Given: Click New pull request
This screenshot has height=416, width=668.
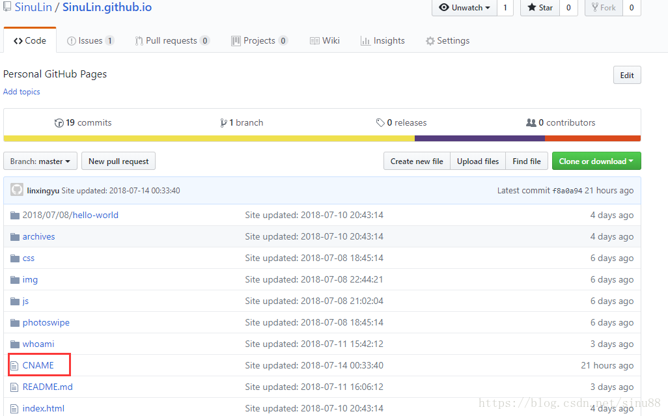Looking at the screenshot, I should tap(118, 161).
